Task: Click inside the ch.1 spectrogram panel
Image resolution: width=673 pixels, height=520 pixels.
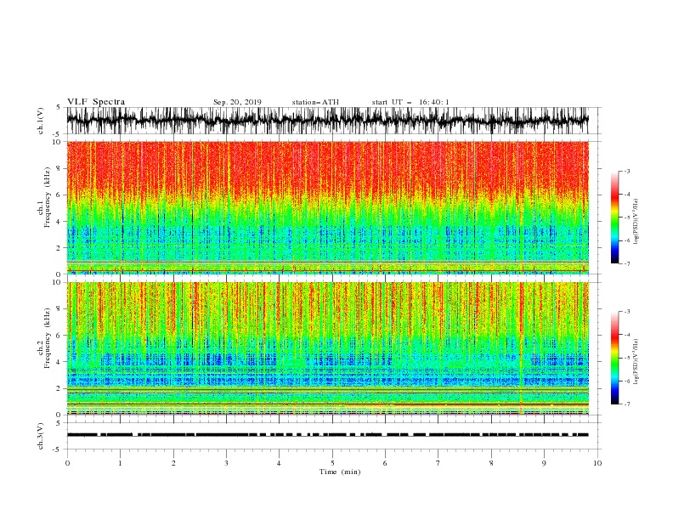Action: coord(327,207)
